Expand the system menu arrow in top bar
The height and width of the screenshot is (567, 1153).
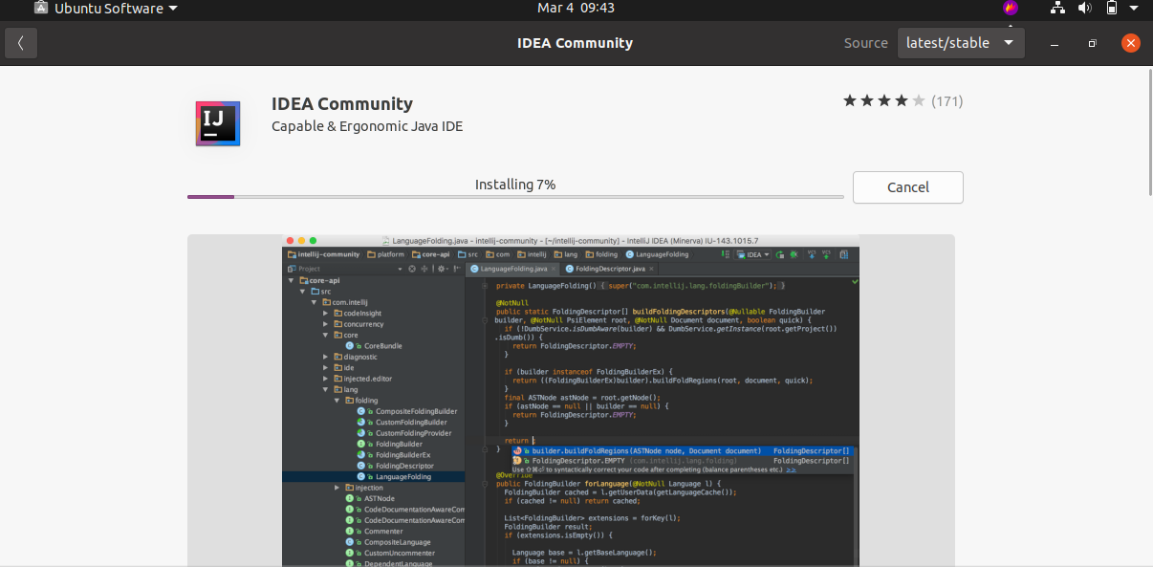(1135, 8)
